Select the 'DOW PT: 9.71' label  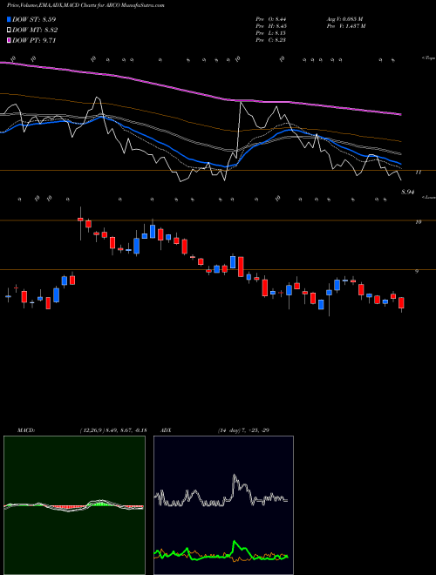[x=34, y=40]
